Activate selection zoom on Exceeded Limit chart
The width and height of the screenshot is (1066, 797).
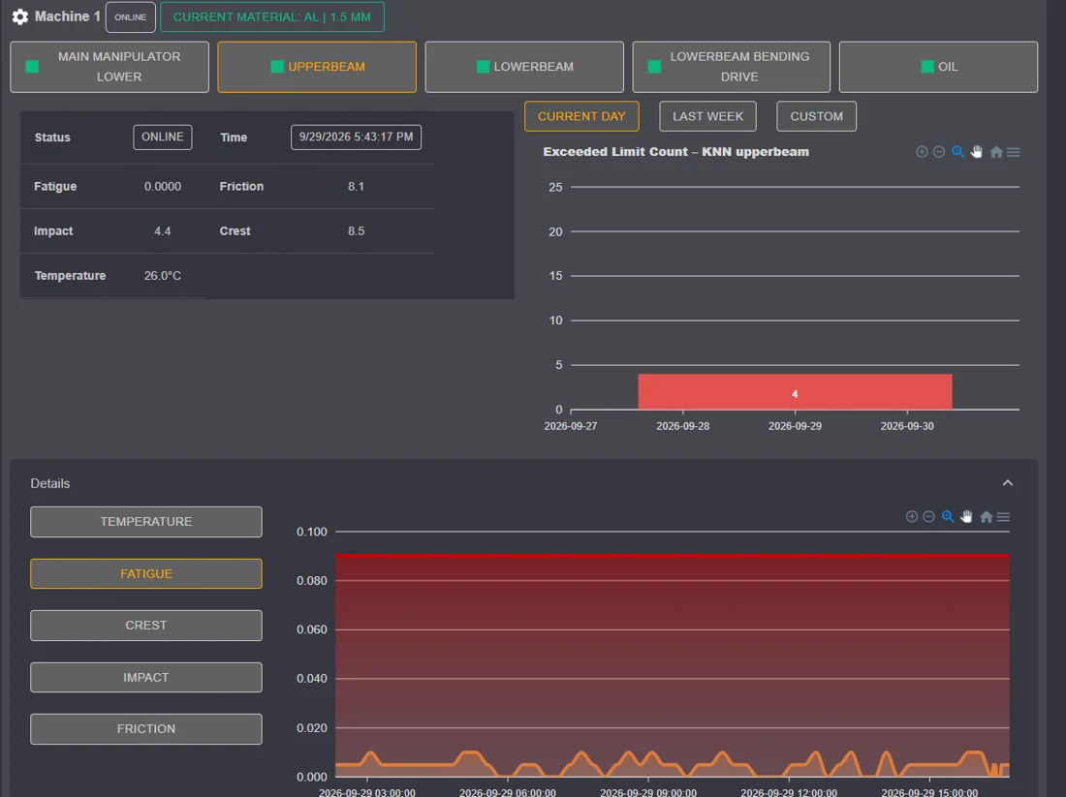point(957,152)
